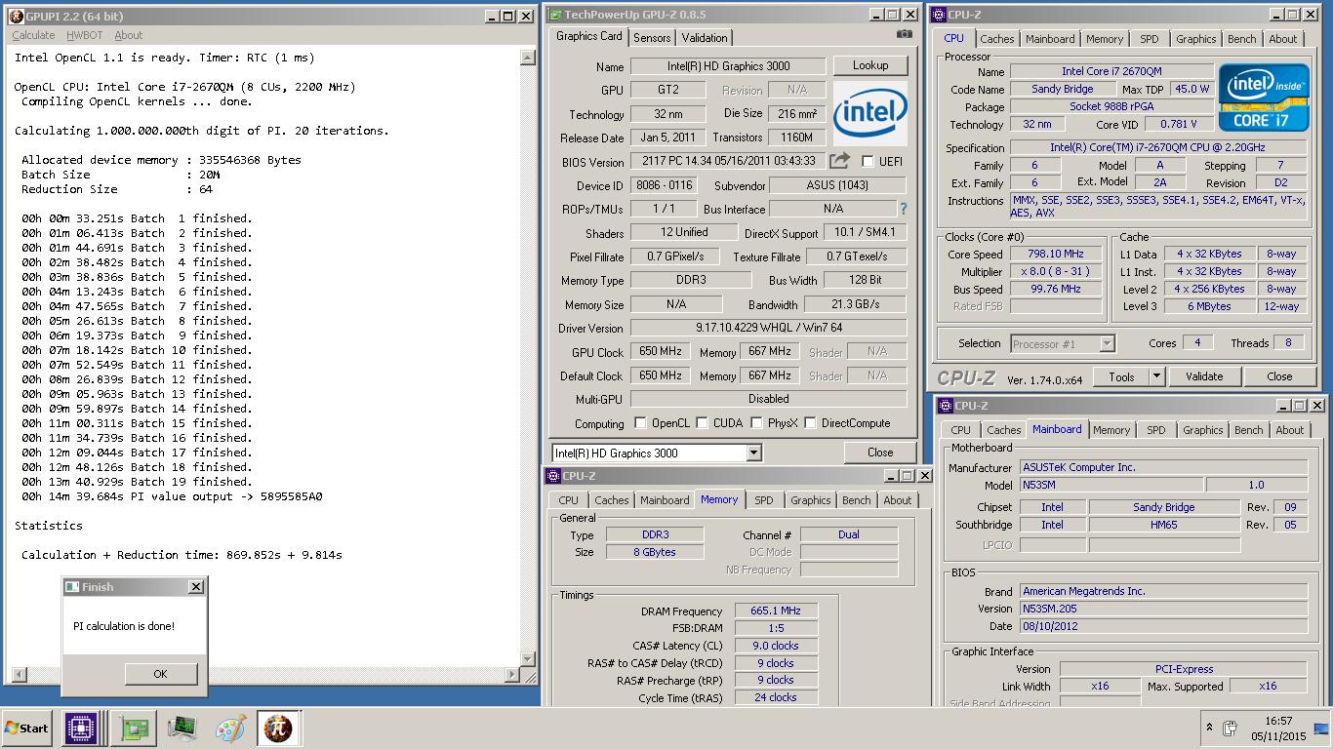Open Caches tab in top CPU-Z window

pos(997,39)
